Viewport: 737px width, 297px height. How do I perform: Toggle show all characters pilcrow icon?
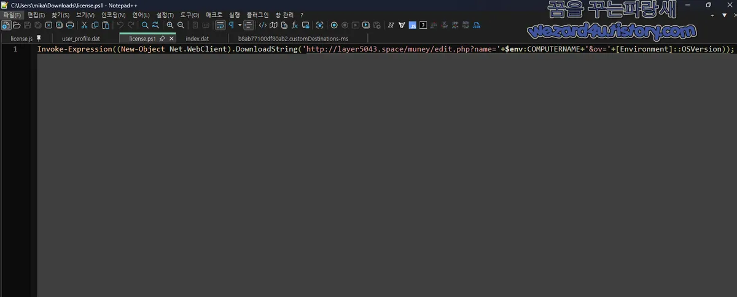pos(232,25)
